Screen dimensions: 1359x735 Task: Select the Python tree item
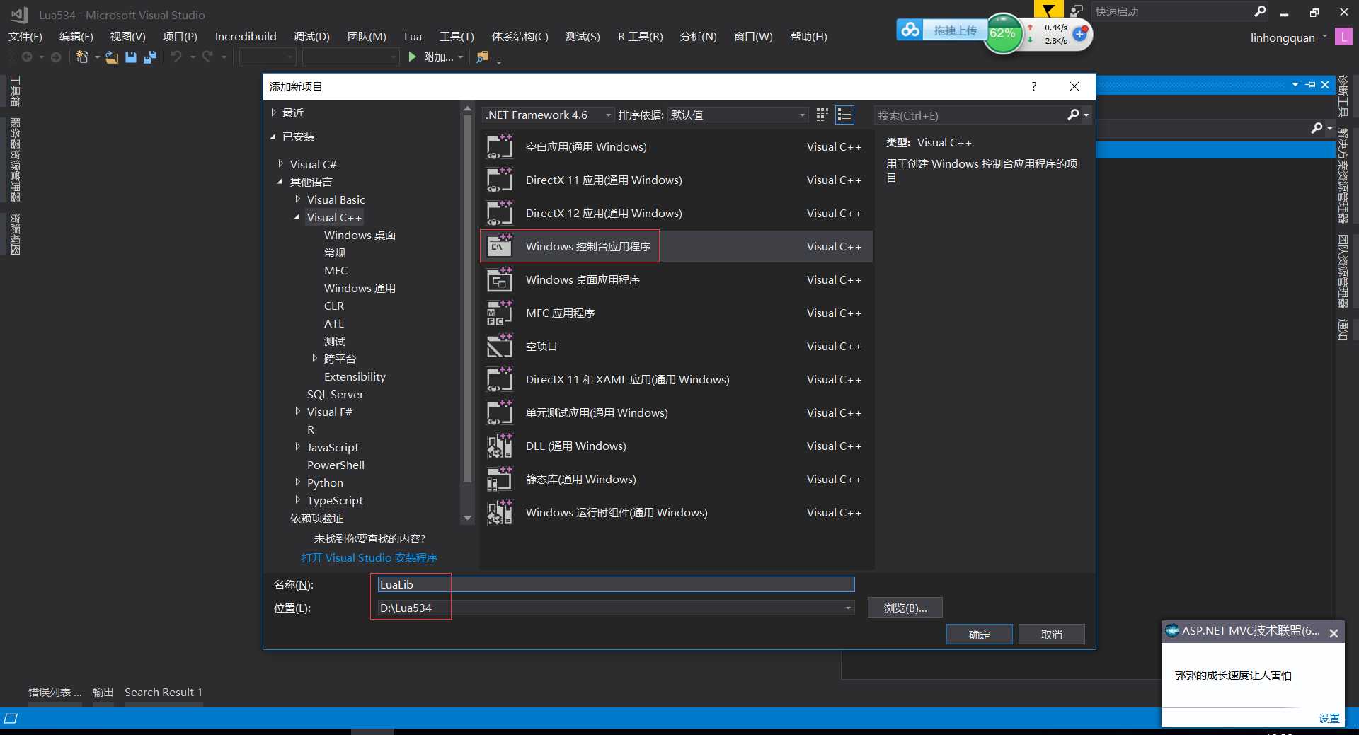[325, 482]
